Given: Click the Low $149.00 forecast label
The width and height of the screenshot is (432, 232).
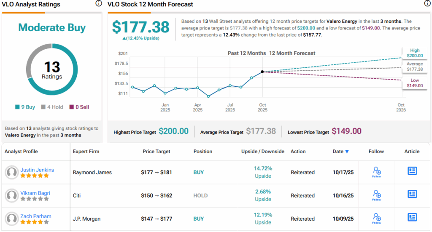Looking at the screenshot, I should pos(414,83).
